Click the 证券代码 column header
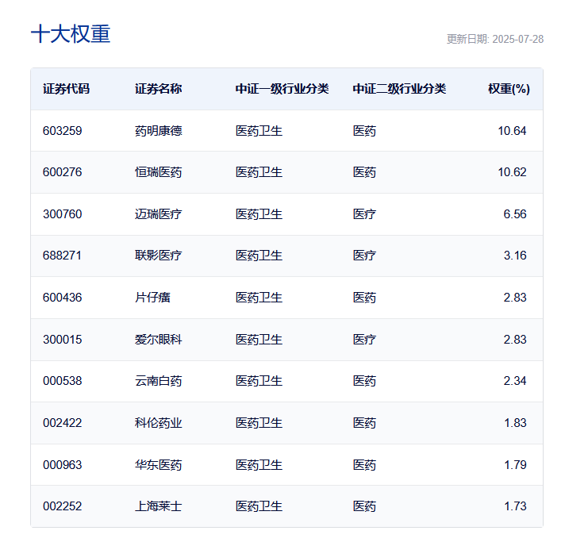Screen dimensions: 565x546 coord(66,89)
